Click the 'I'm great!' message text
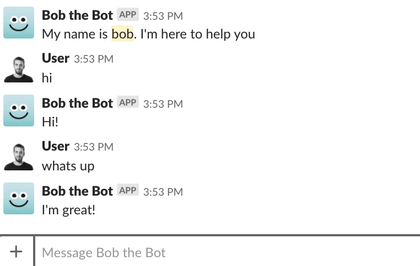 click(x=68, y=209)
